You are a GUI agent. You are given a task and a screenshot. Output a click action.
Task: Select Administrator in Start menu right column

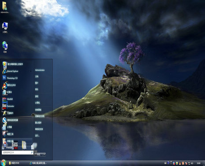pyautogui.click(x=40, y=70)
